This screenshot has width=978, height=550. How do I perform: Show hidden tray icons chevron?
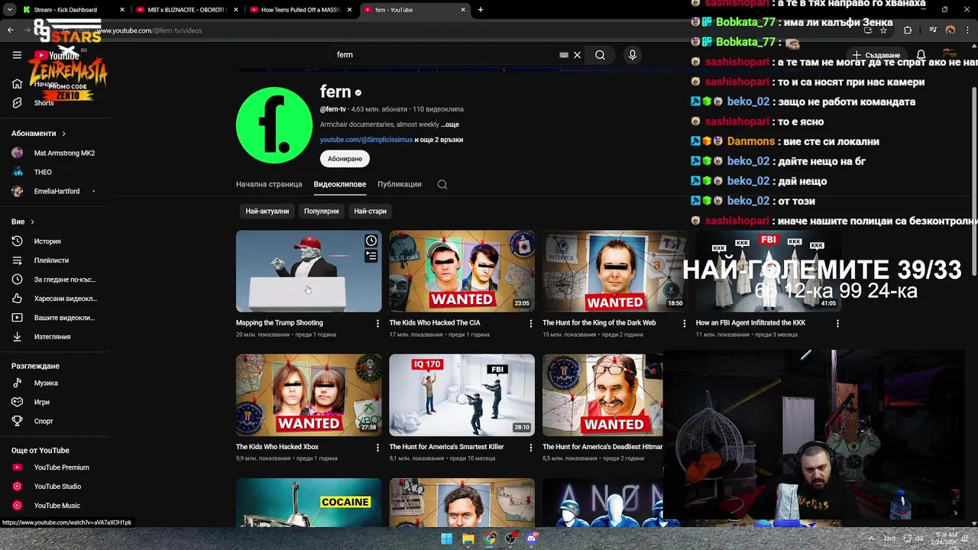pos(871,539)
